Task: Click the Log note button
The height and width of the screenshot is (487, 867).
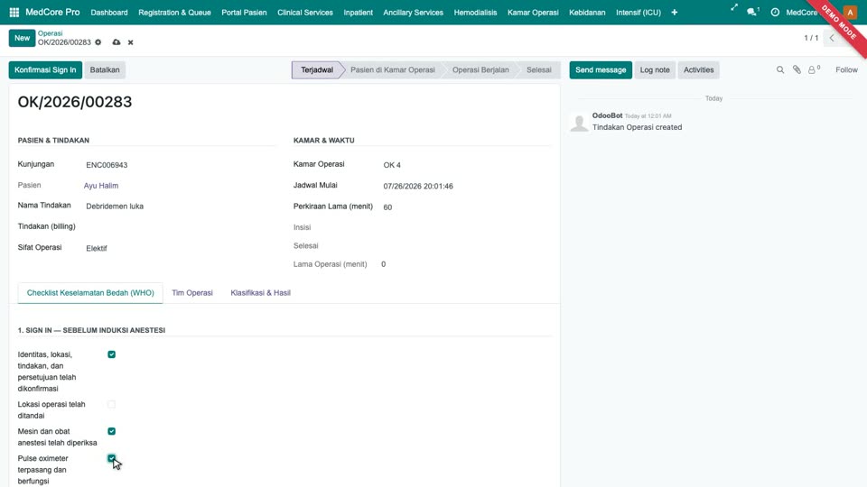Action: 655,69
